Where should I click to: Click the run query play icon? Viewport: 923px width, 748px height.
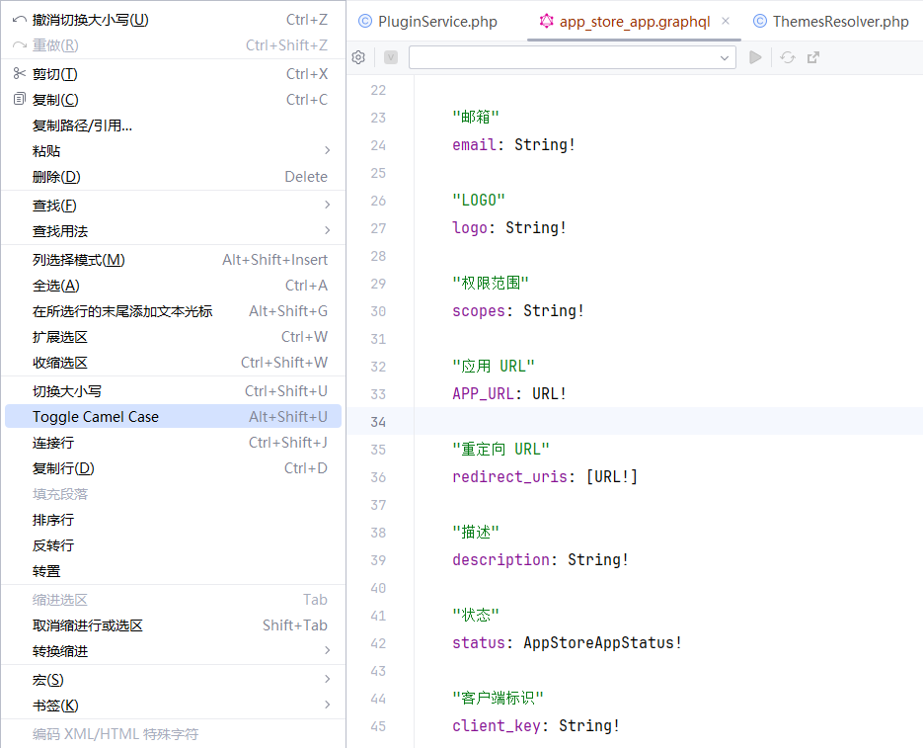coord(755,57)
